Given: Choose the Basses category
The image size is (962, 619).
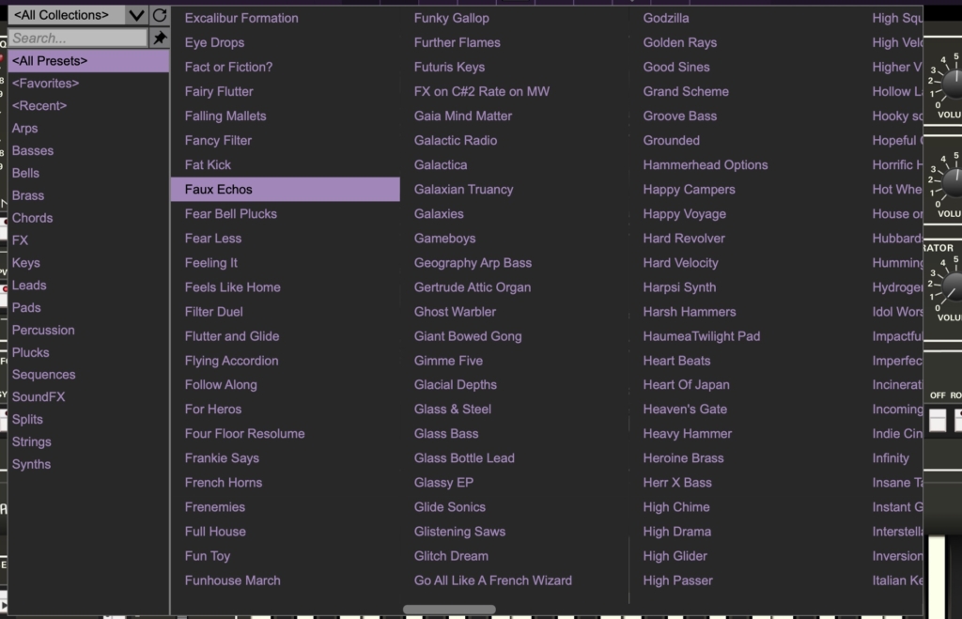Looking at the screenshot, I should 33,150.
